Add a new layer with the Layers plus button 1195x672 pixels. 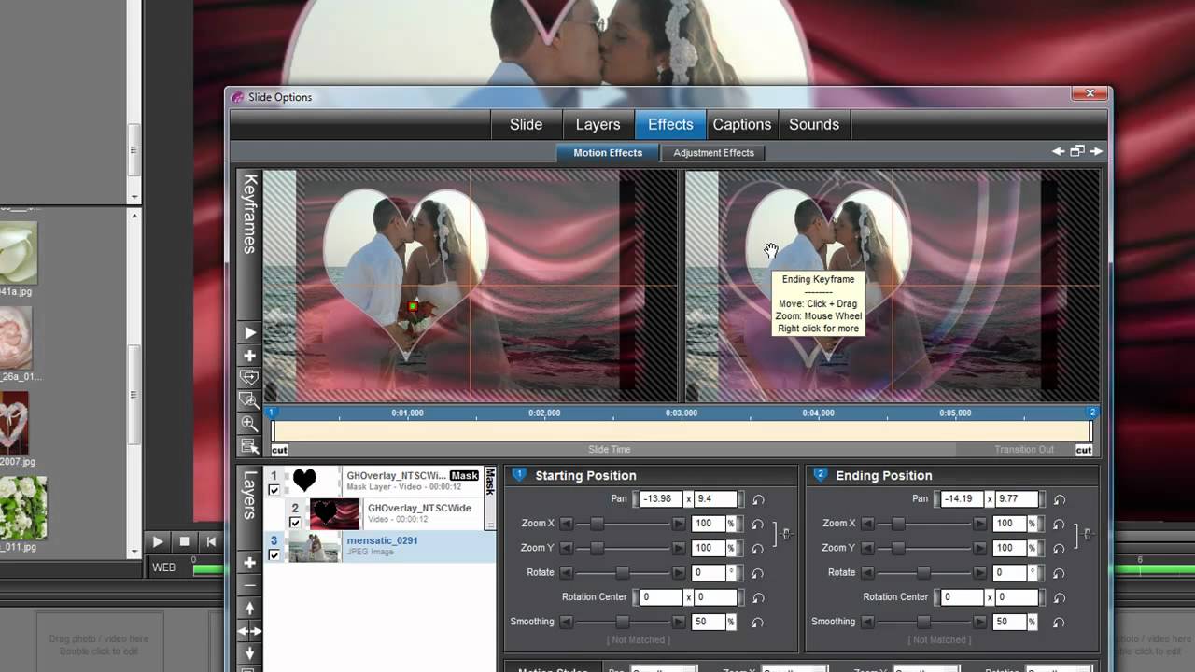coord(249,563)
